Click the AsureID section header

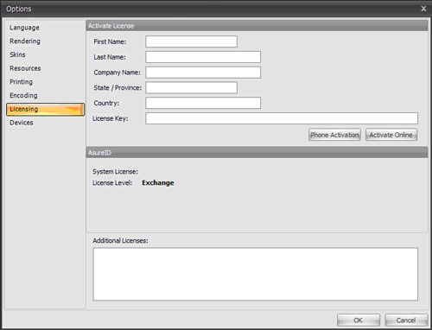[257, 152]
